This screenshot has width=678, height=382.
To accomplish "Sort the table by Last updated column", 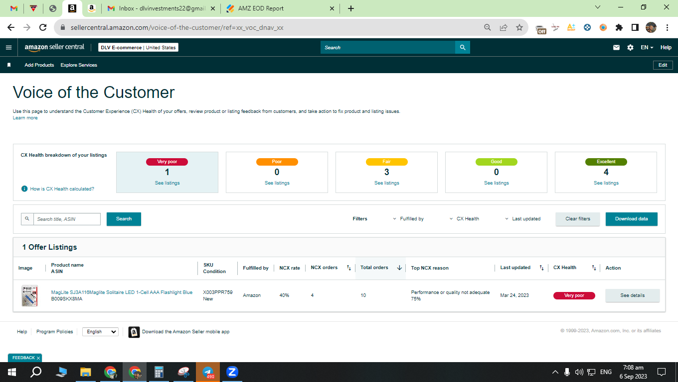I will pyautogui.click(x=542, y=268).
